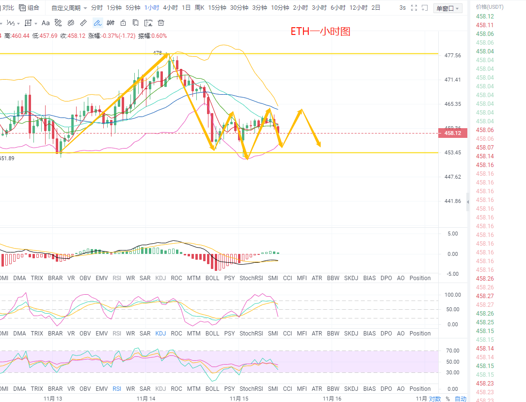Click the ETH一小时图 chart title text

[x=320, y=32]
